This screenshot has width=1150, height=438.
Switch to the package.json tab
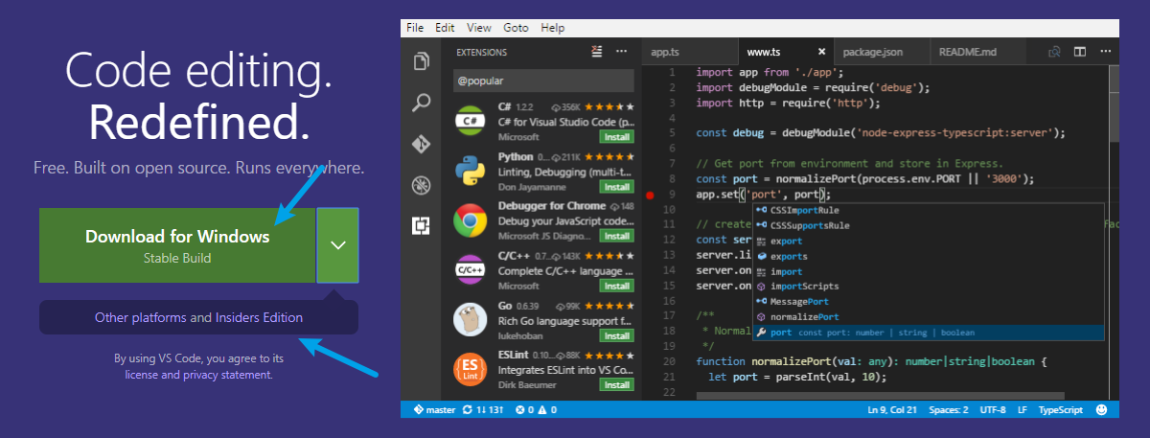coord(881,52)
